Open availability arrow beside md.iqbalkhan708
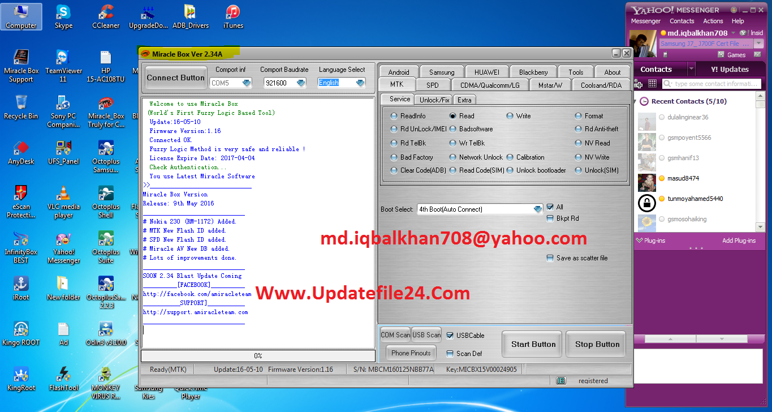The width and height of the screenshot is (772, 412). click(733, 33)
